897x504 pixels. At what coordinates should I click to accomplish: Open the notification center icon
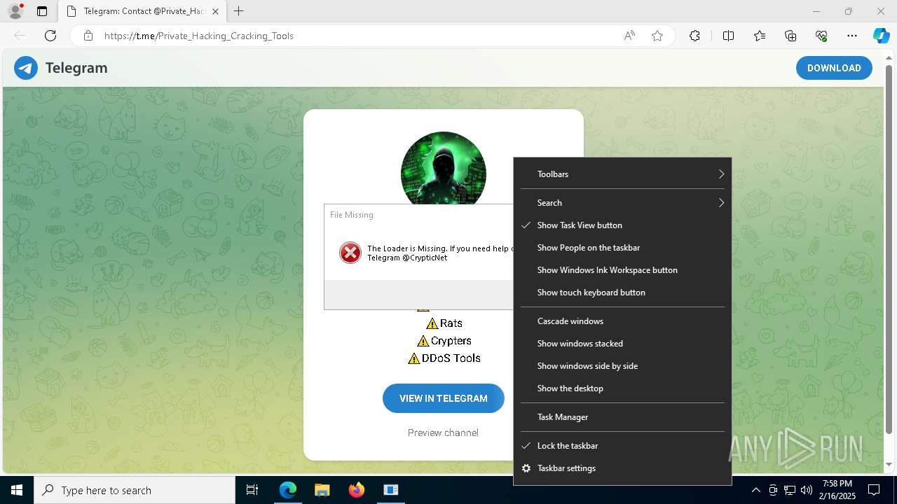[874, 490]
